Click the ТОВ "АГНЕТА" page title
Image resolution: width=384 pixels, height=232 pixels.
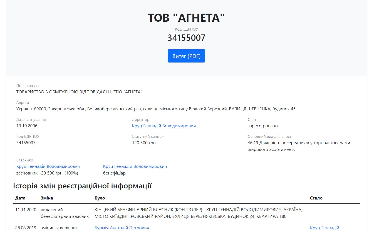pos(186,18)
